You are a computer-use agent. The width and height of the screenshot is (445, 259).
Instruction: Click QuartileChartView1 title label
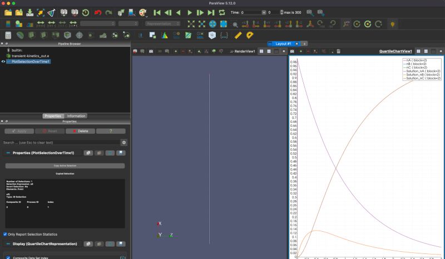[x=395, y=51]
